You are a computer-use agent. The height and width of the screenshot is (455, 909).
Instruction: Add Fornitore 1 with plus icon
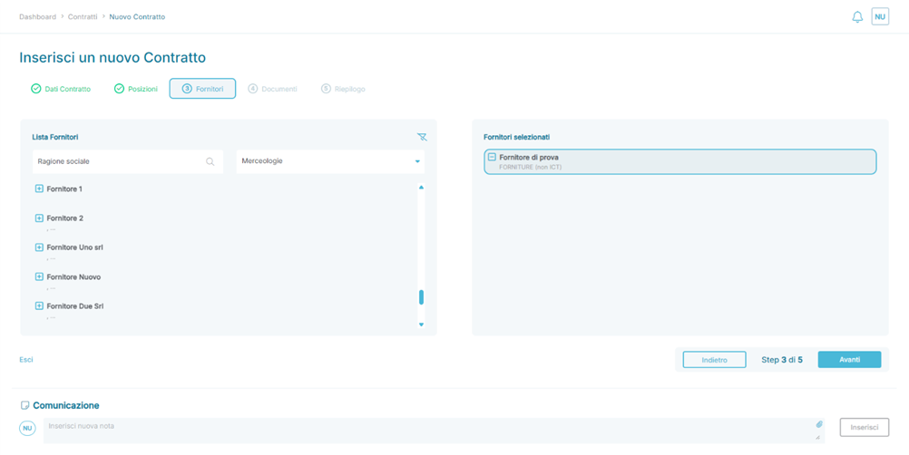click(x=39, y=189)
